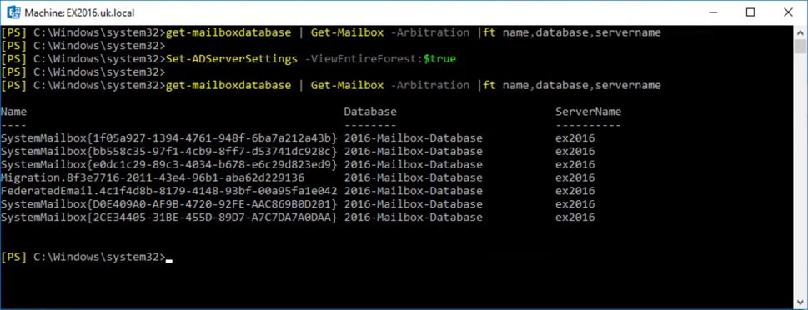Click the Migration.8f3e7716 mailbox name

[x=153, y=177]
